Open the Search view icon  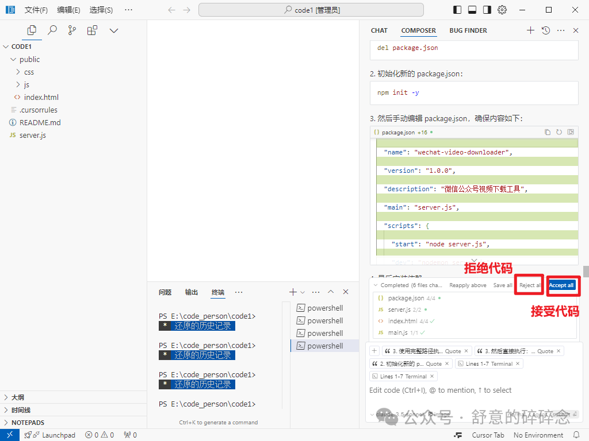click(x=52, y=30)
